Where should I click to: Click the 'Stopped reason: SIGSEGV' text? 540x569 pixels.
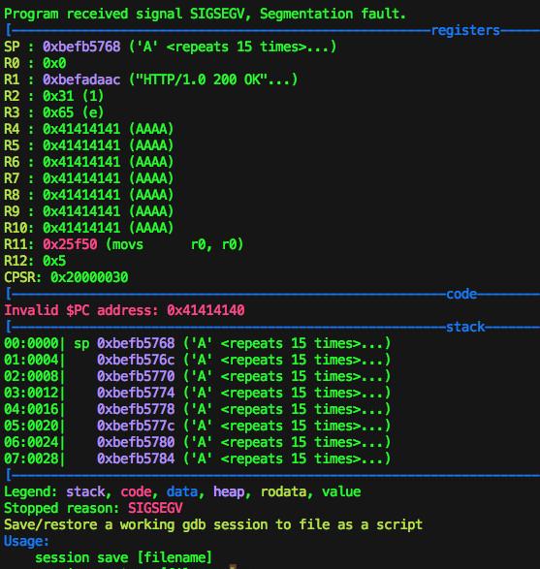93,508
